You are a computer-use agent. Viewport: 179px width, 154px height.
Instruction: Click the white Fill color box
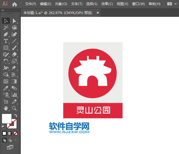[x=7, y=119]
